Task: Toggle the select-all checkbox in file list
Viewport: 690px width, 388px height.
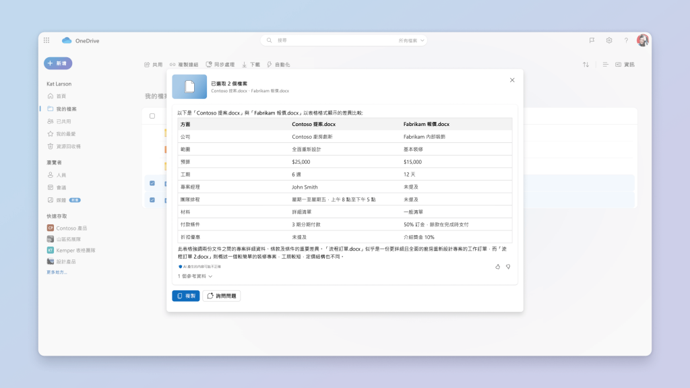Action: click(152, 116)
